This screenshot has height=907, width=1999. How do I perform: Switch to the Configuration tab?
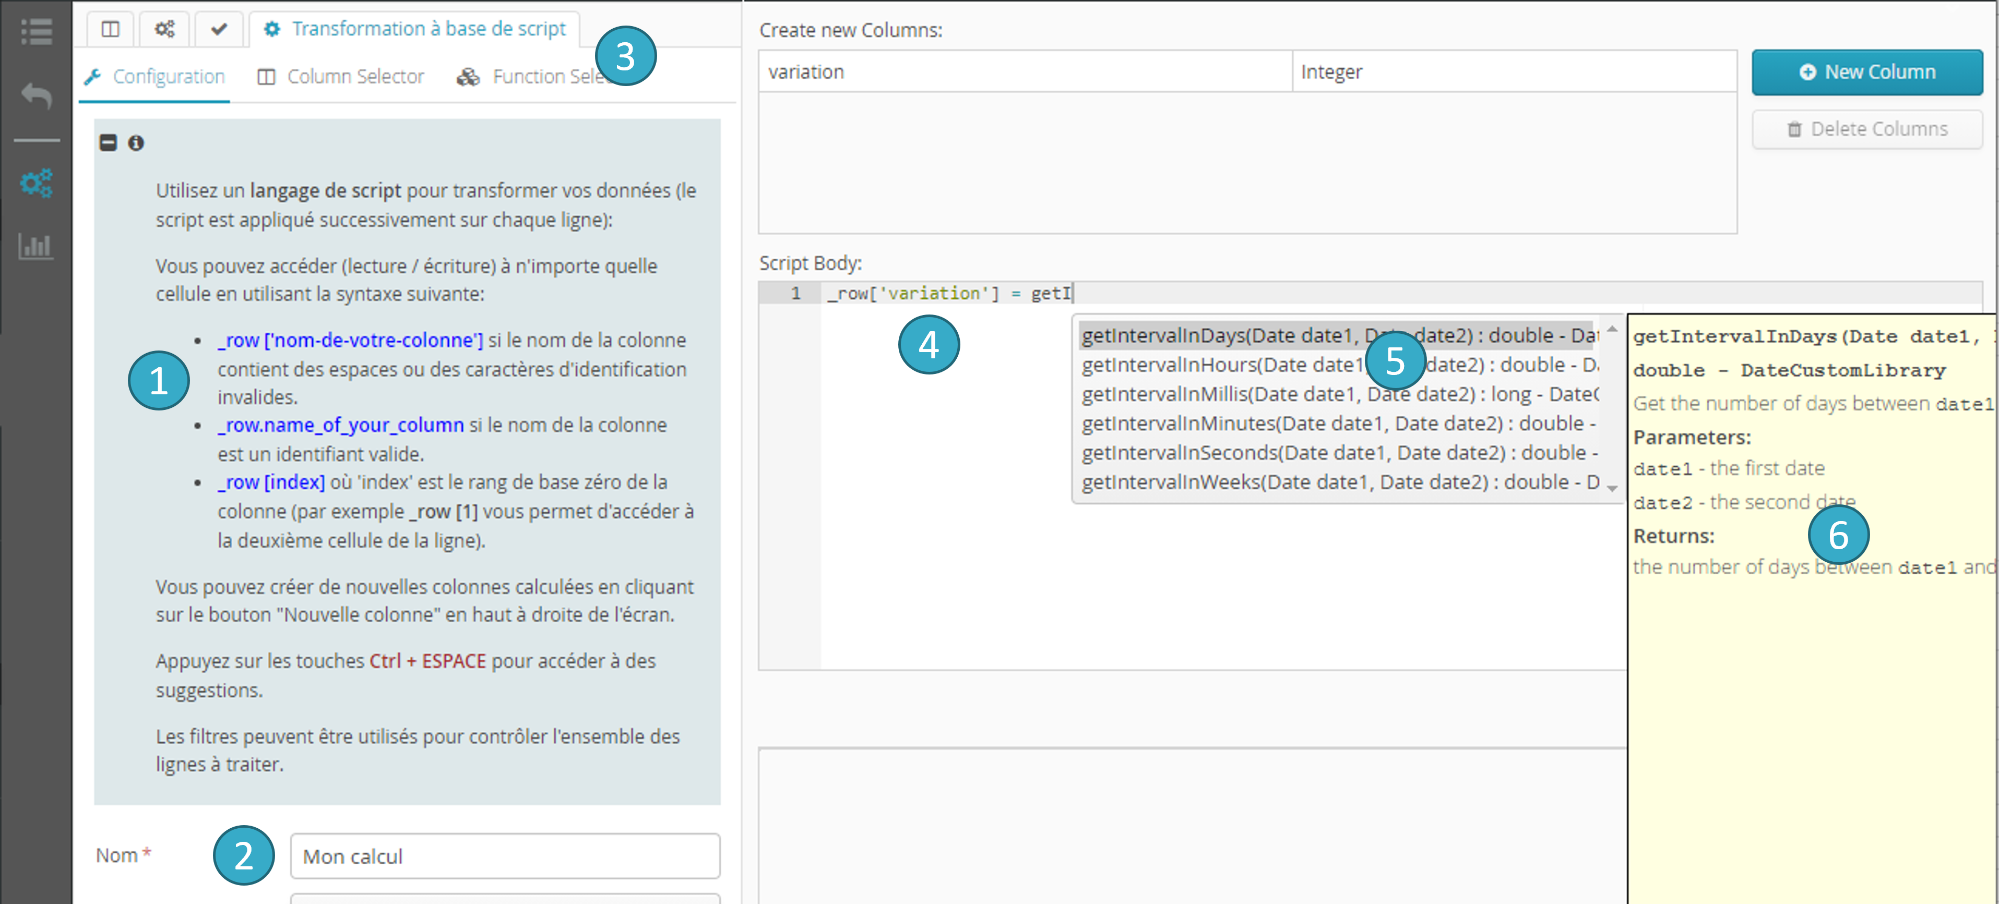click(x=154, y=77)
